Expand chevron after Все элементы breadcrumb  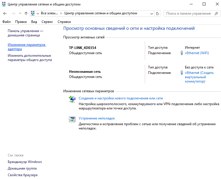pyautogui.click(x=61, y=13)
